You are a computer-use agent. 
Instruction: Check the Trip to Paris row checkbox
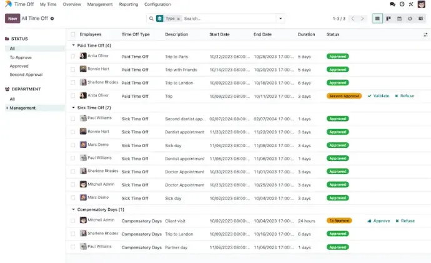pos(73,56)
